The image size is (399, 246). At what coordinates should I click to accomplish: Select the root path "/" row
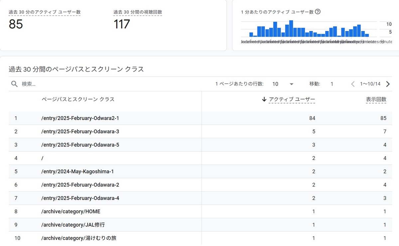click(x=200, y=158)
